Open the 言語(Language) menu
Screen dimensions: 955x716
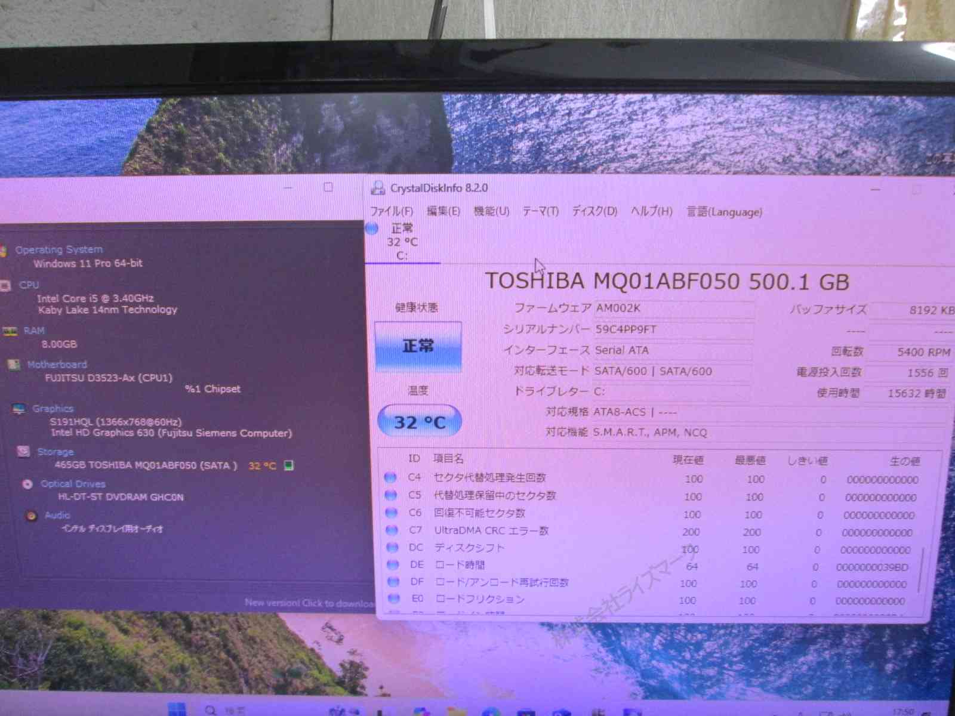point(724,212)
